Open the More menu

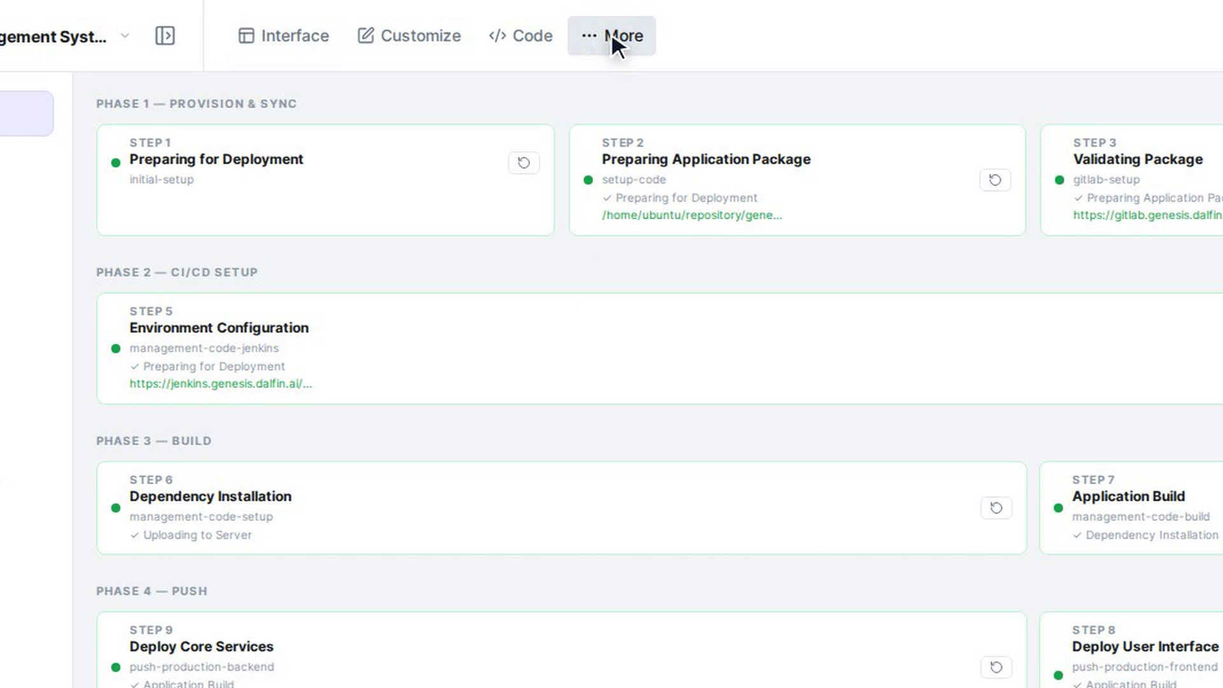coord(611,36)
